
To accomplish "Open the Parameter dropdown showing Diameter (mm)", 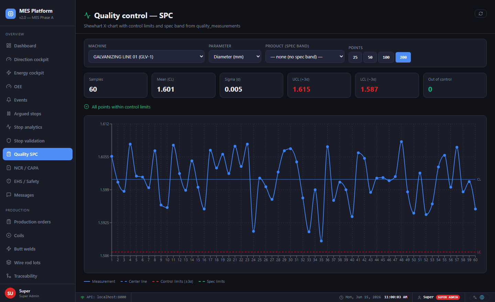I will [235, 57].
